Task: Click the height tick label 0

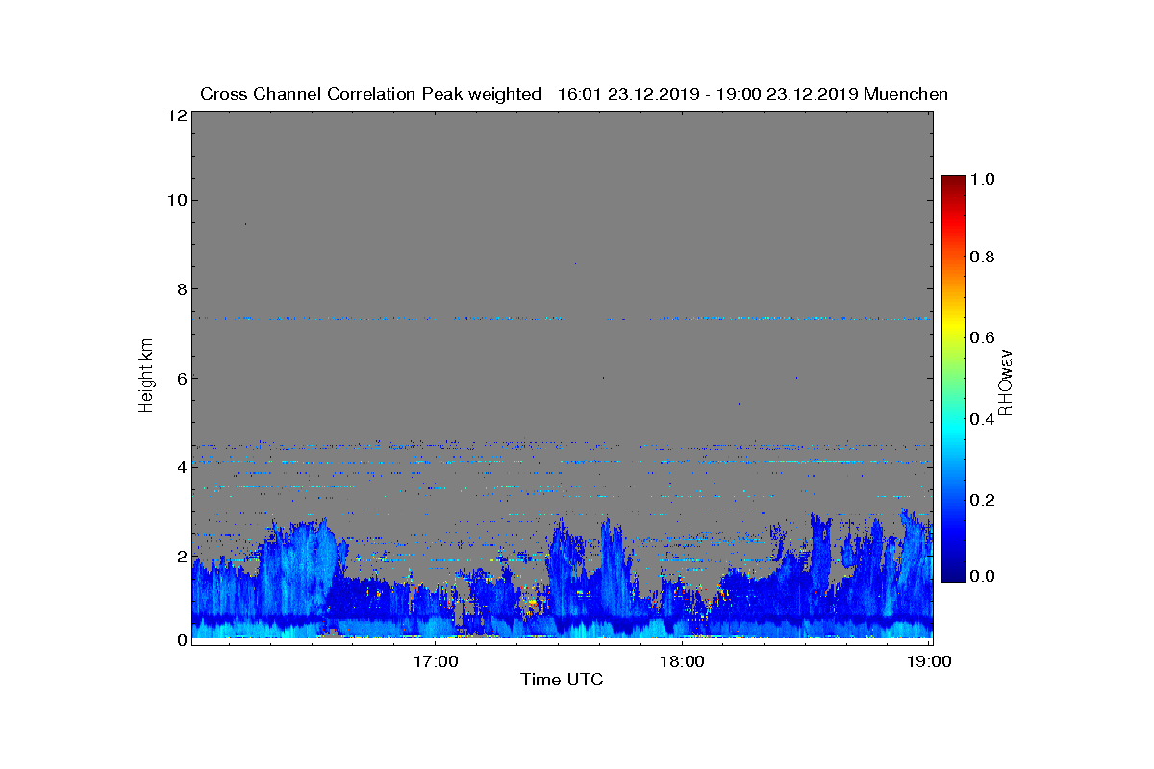Action: click(x=180, y=639)
